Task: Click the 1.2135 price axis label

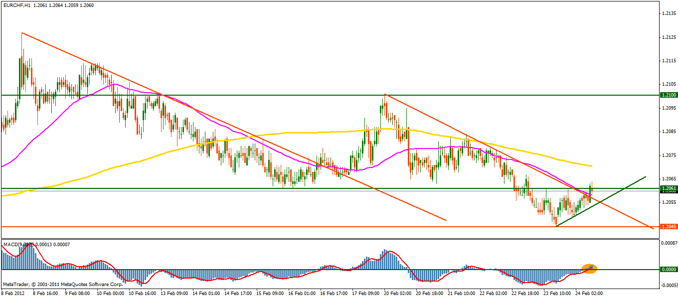Action: click(668, 13)
